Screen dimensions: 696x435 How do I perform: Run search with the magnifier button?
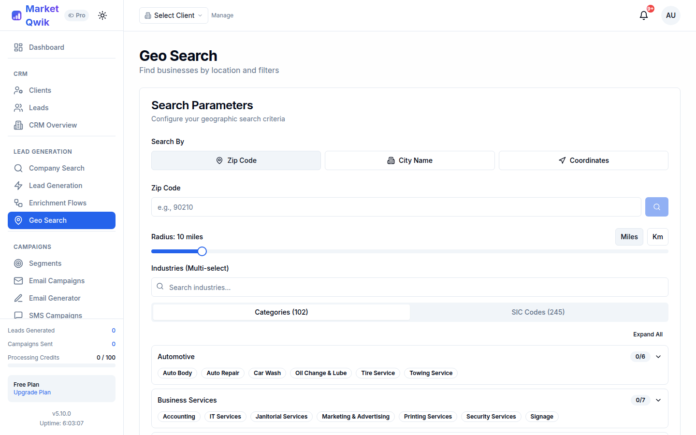(x=656, y=206)
